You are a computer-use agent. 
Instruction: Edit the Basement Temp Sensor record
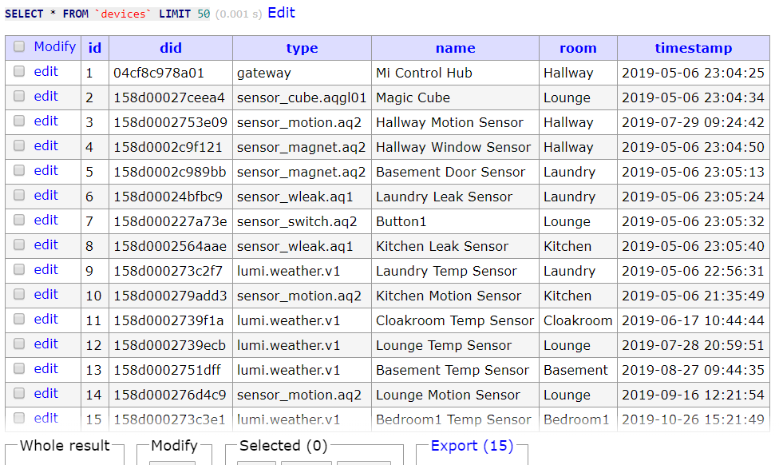click(x=45, y=369)
